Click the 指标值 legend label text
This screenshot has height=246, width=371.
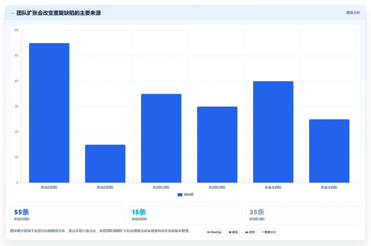(189, 194)
